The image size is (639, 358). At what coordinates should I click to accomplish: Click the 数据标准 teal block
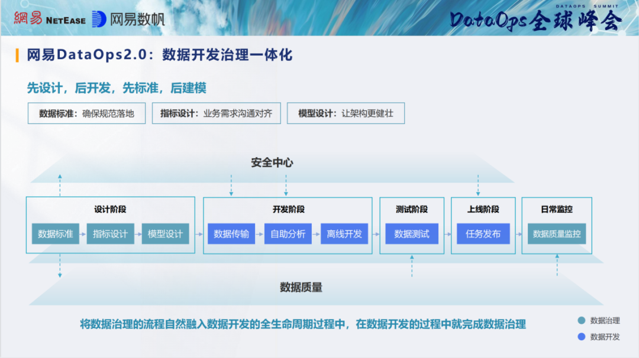click(x=56, y=233)
